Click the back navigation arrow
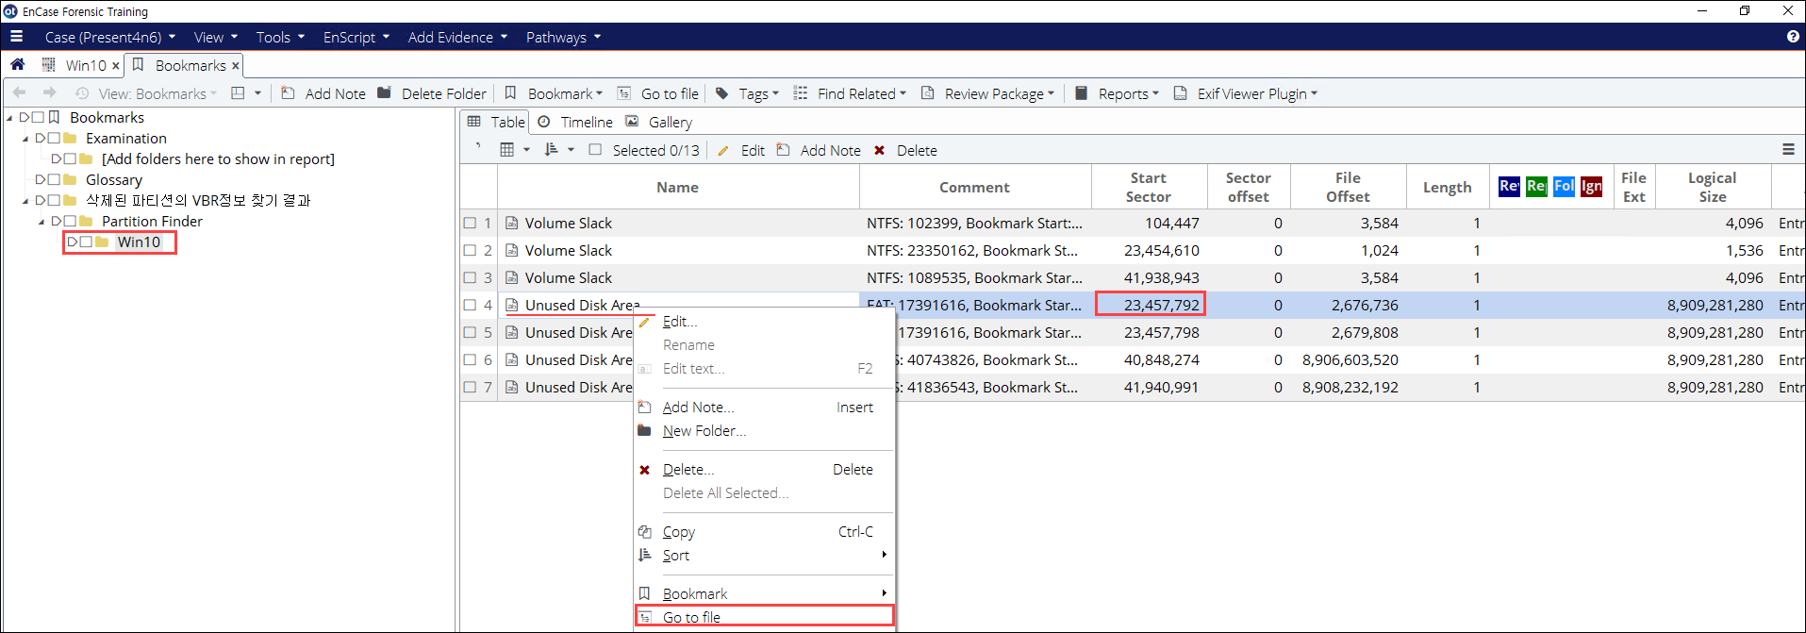Image resolution: width=1806 pixels, height=633 pixels. tap(20, 93)
